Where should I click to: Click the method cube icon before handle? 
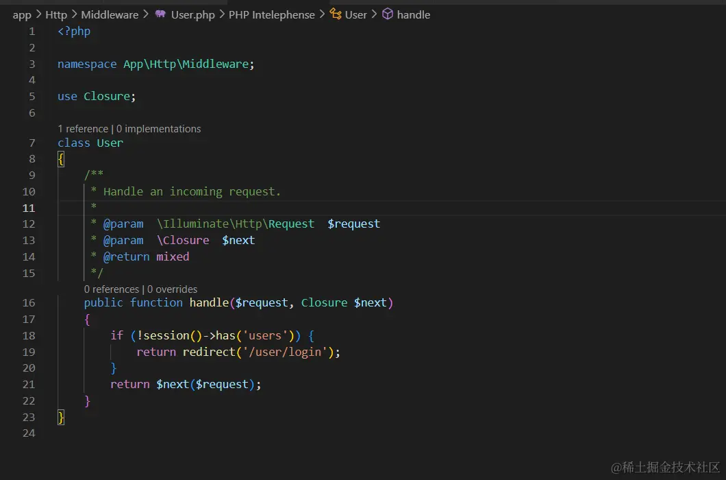point(388,14)
